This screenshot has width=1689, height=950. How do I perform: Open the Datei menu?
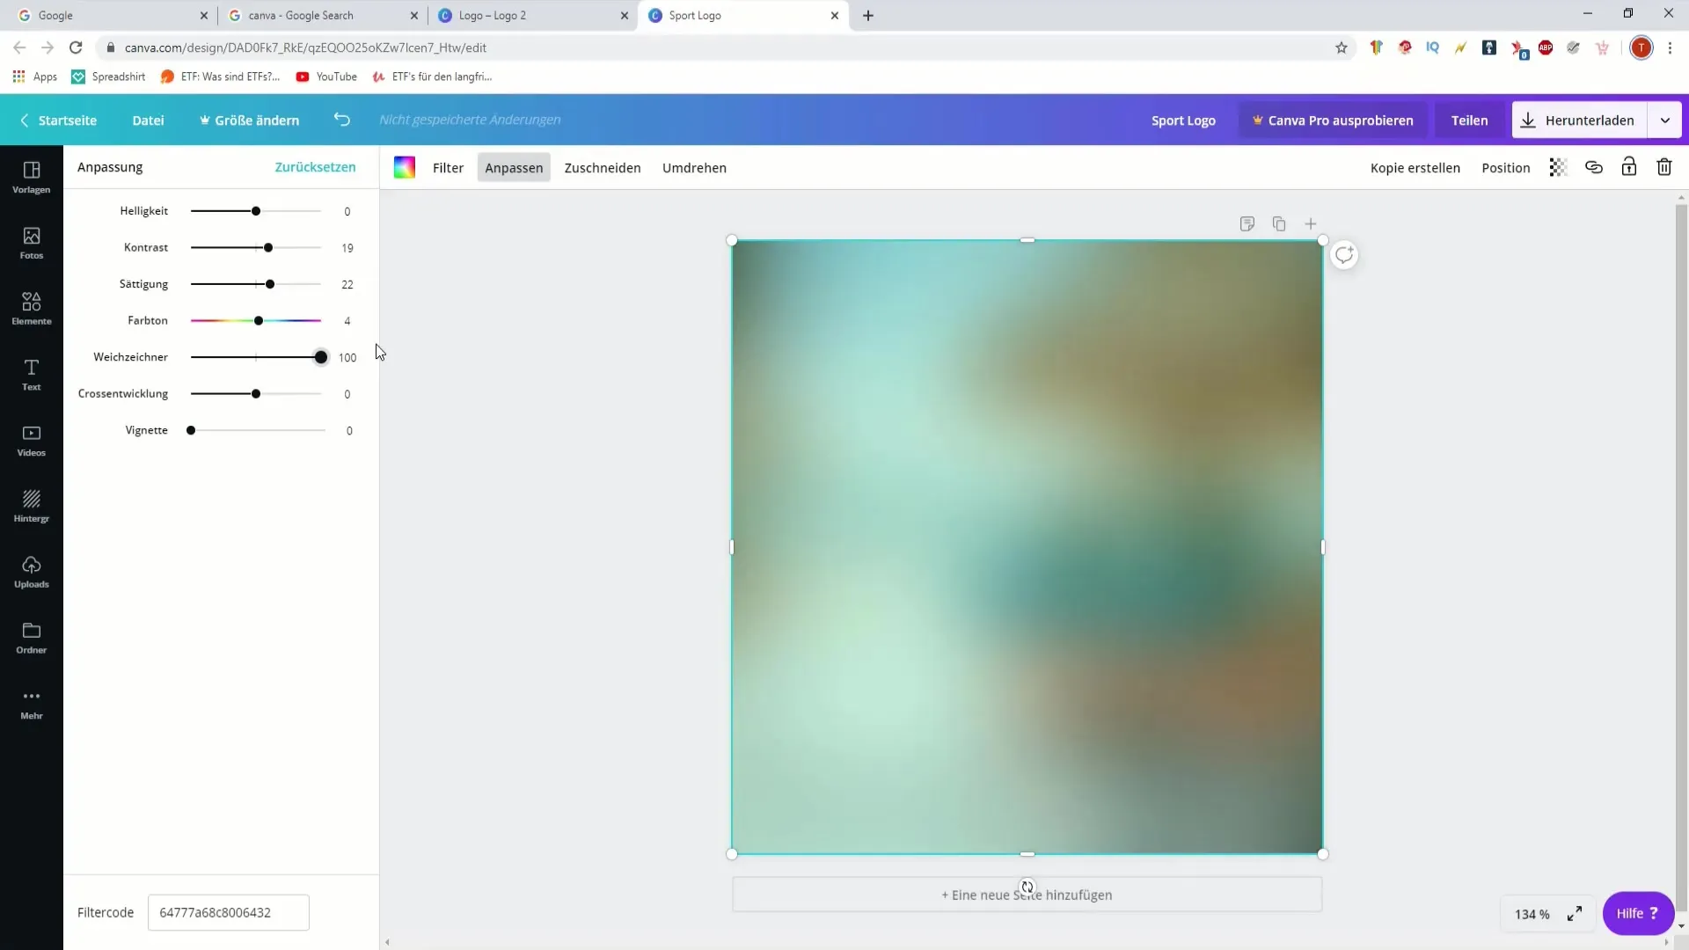[x=148, y=121]
